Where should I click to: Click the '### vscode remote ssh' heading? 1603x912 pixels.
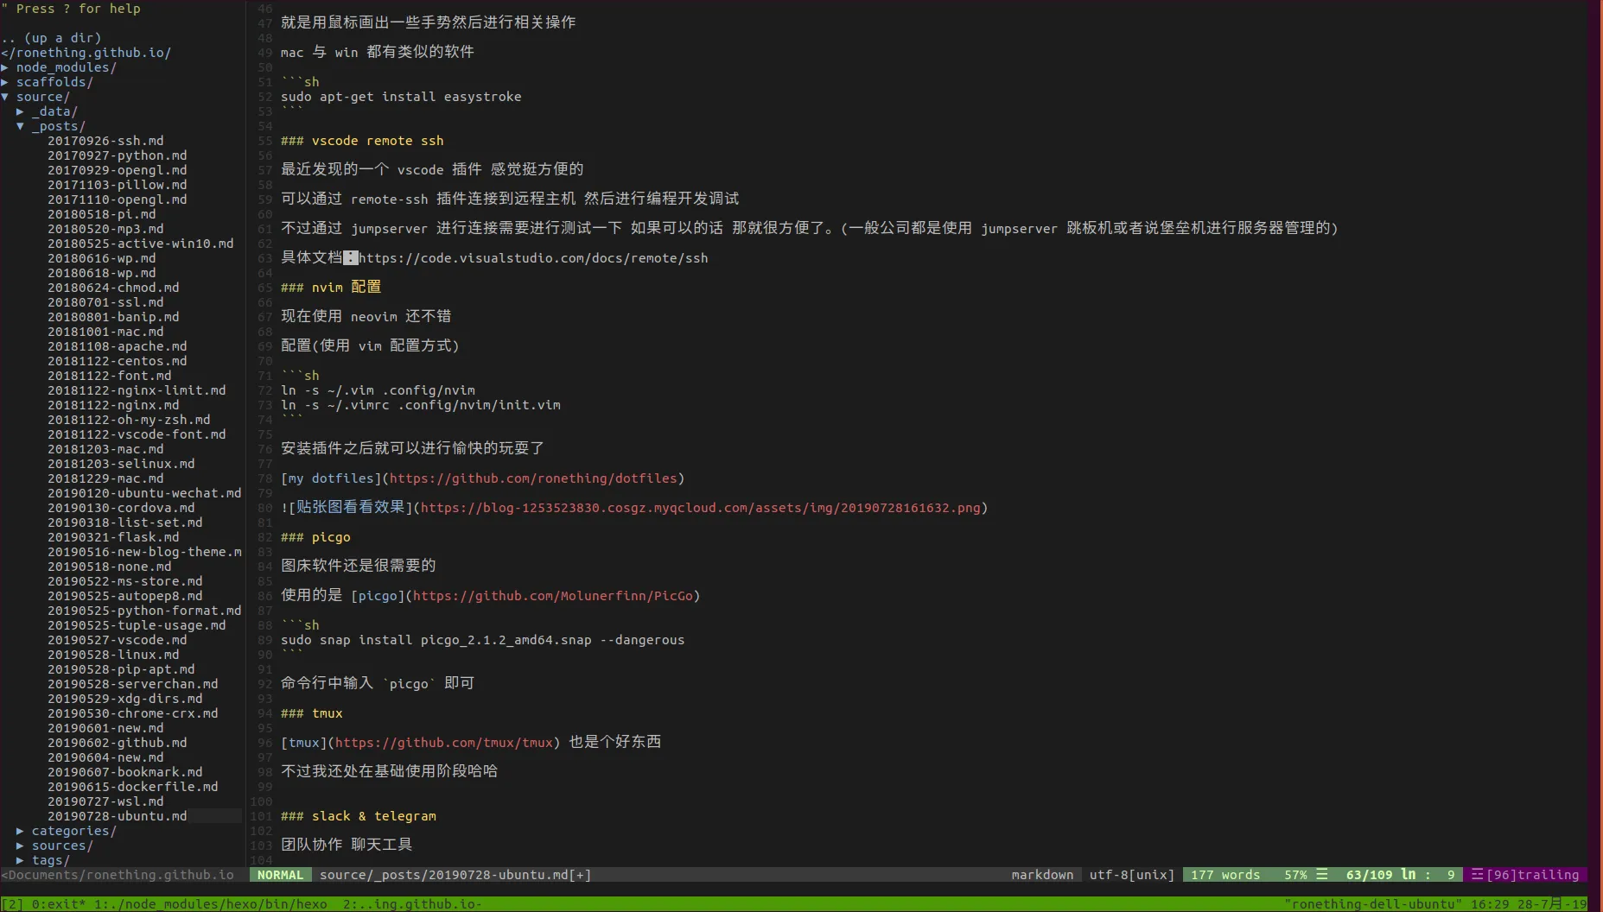(x=362, y=141)
